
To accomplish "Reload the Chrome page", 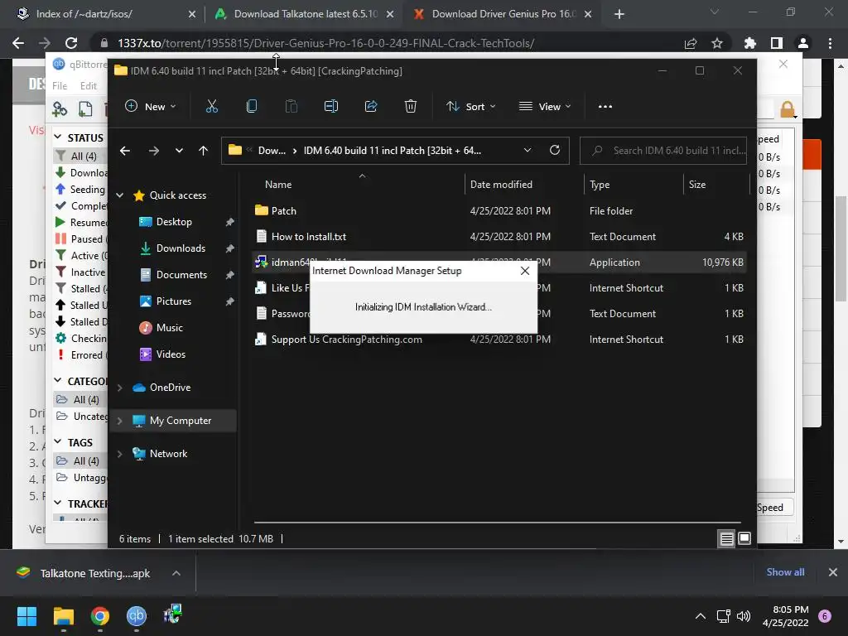I will [x=71, y=43].
